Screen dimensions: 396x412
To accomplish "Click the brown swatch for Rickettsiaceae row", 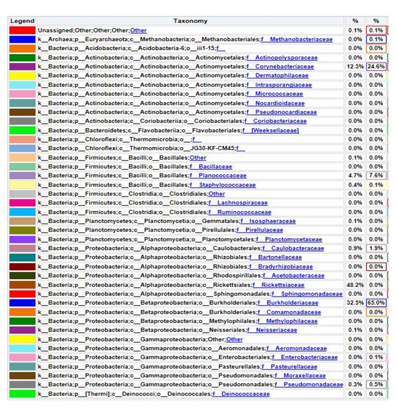I will (x=22, y=285).
